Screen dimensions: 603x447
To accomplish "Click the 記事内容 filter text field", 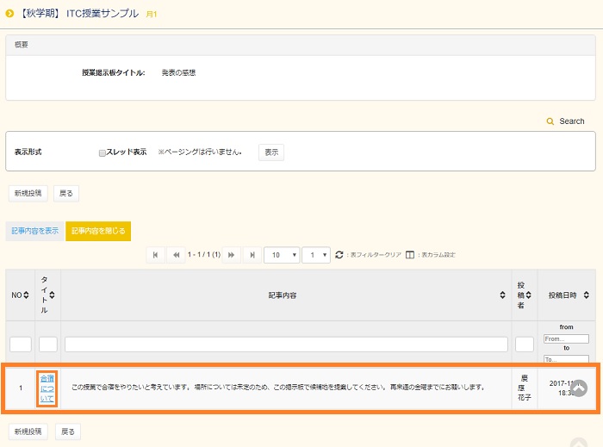I will click(285, 345).
